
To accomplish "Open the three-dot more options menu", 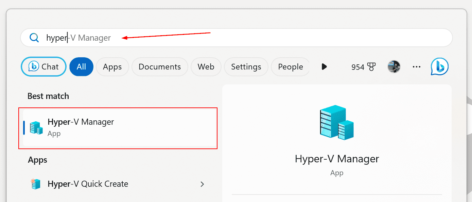I will click(x=417, y=67).
